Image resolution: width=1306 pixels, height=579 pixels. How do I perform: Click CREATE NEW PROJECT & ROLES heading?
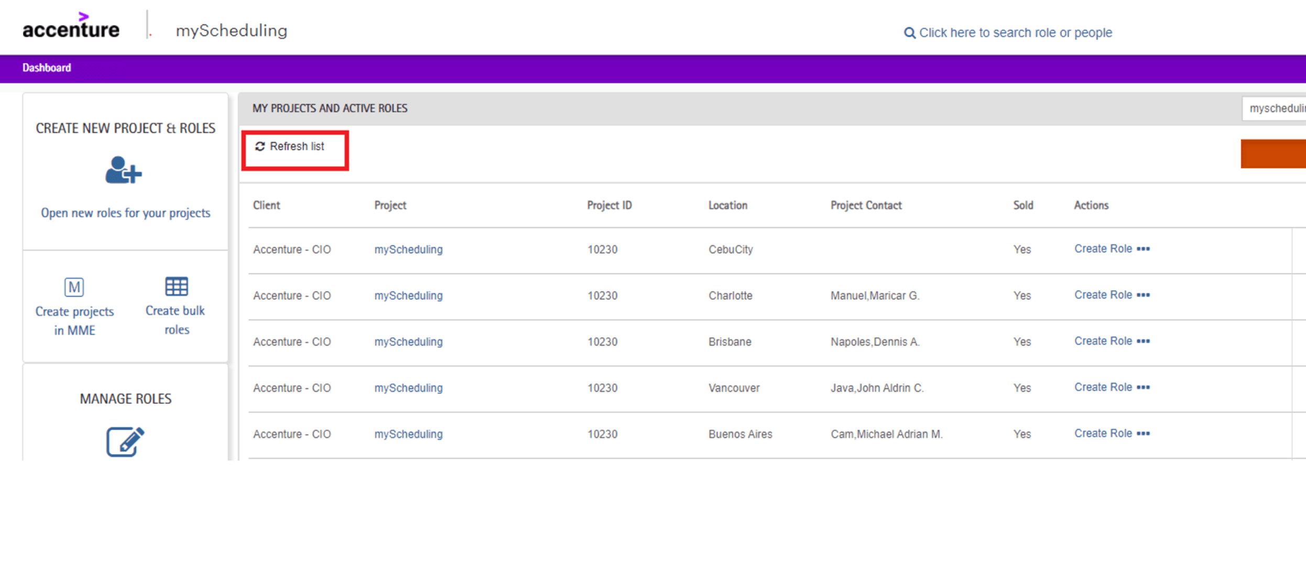126,128
